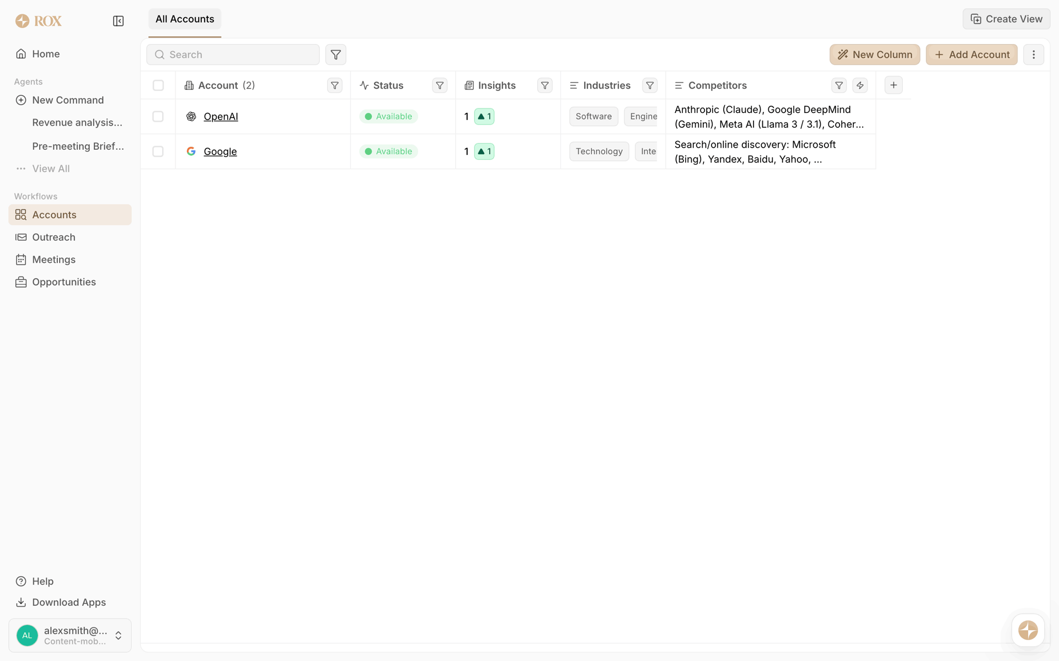Click the Google logo icon
The height and width of the screenshot is (661, 1059).
(x=191, y=151)
